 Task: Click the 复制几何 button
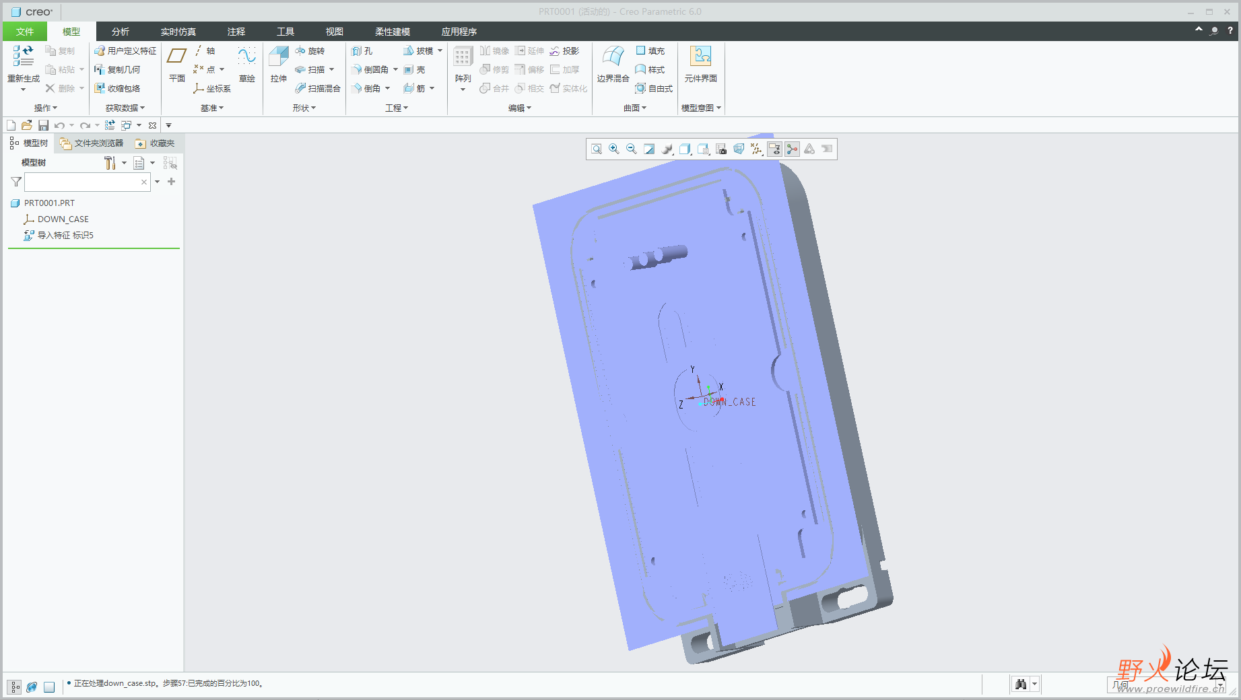point(117,70)
